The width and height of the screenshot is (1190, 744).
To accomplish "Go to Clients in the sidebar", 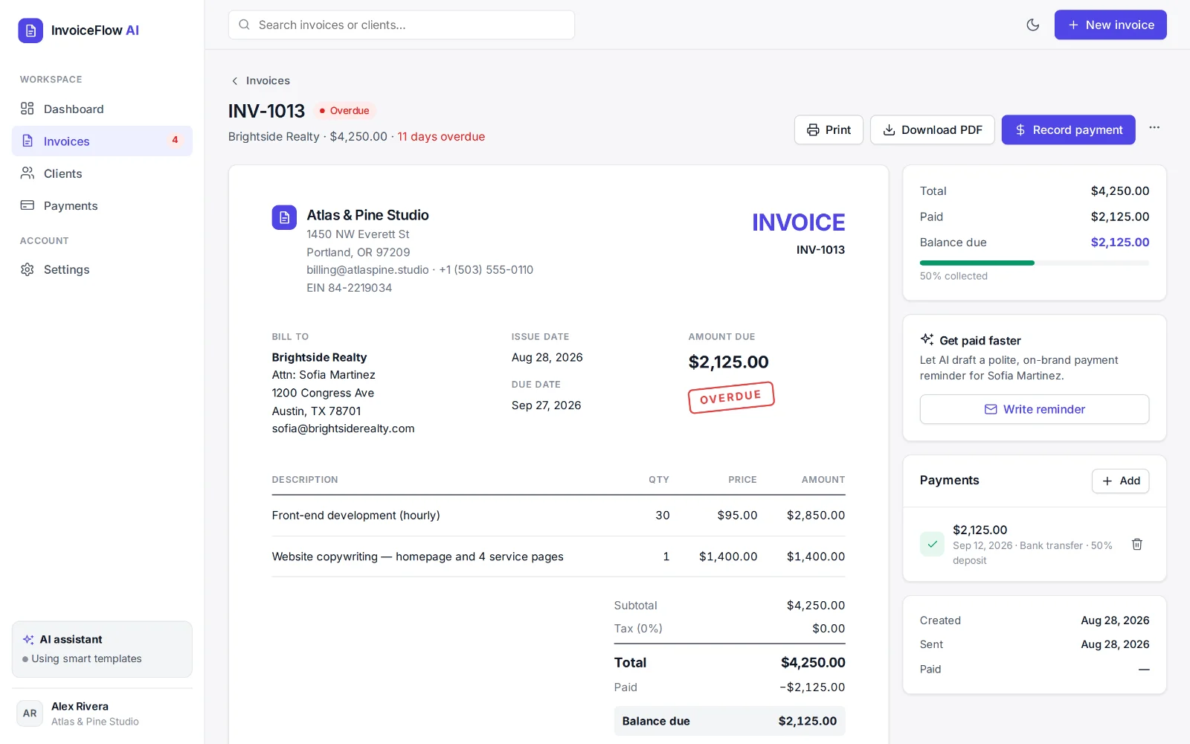I will [x=102, y=173].
